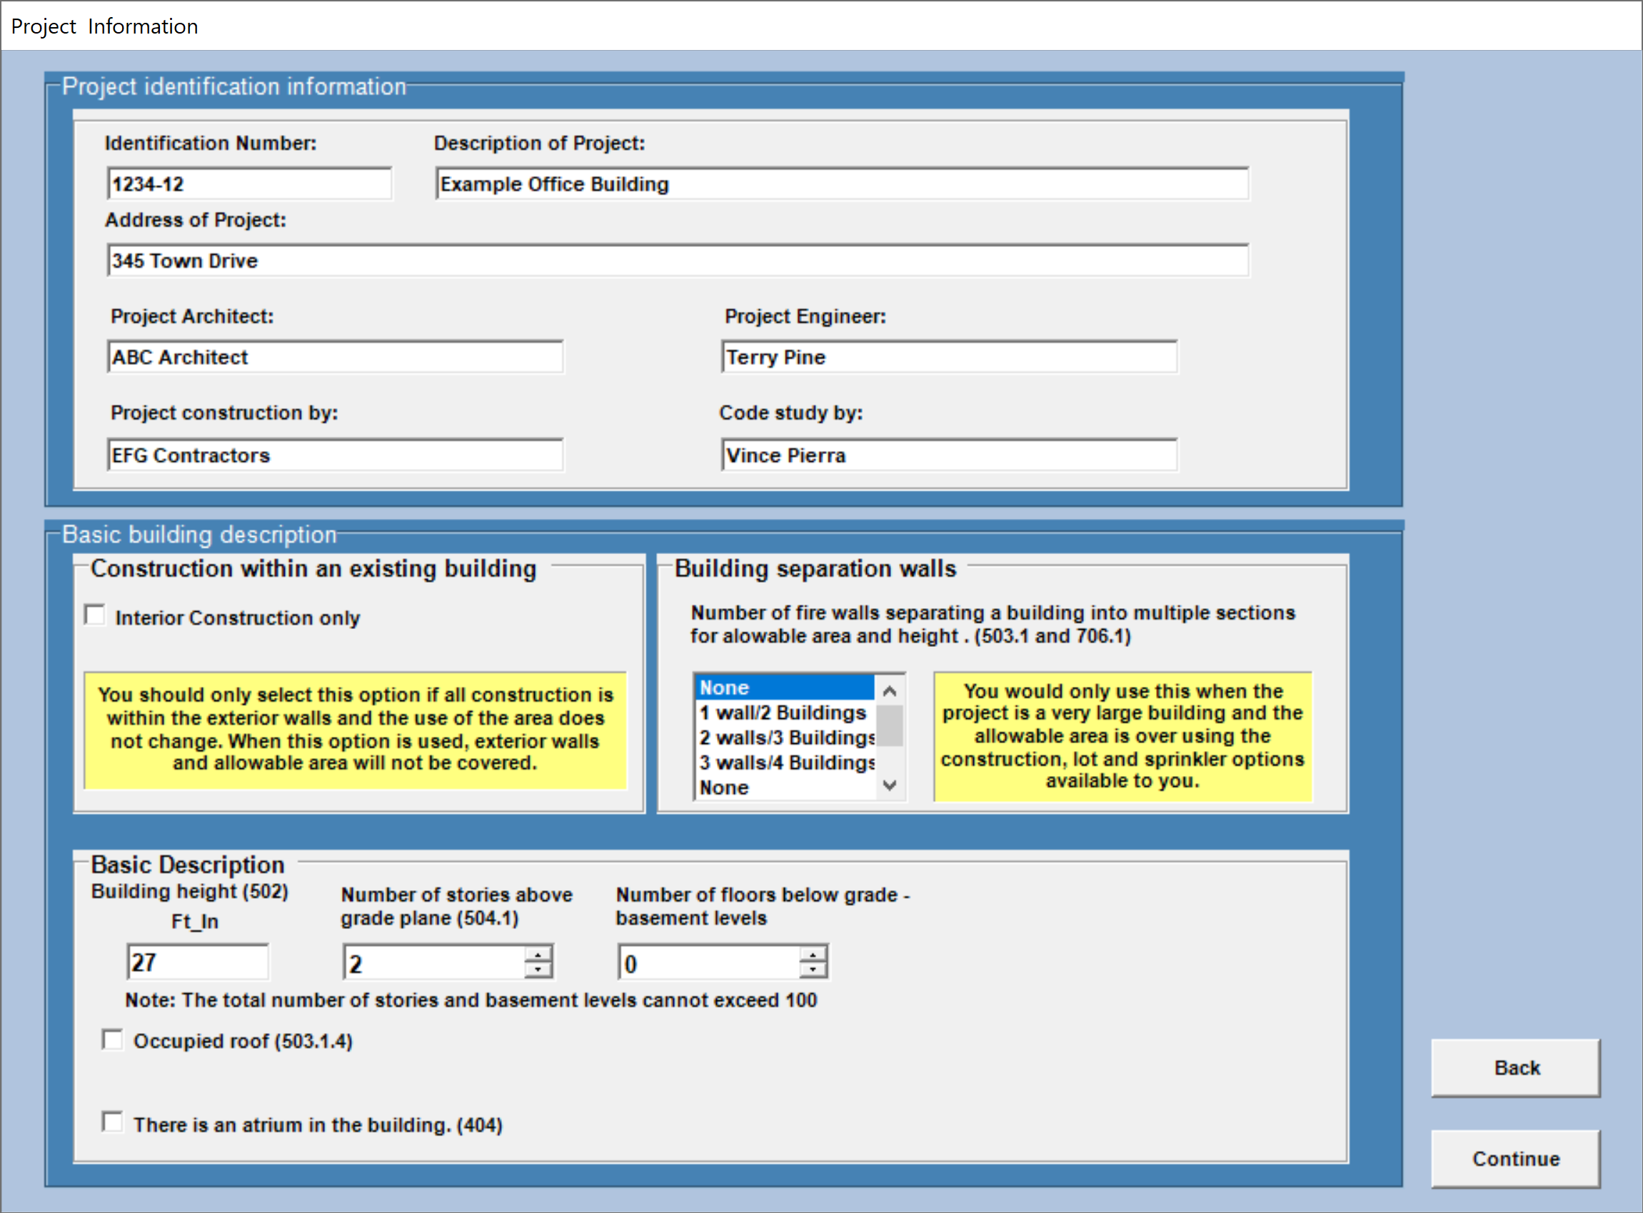Click the Project Engineer field showing Terry Pine
1643x1213 pixels.
click(947, 357)
